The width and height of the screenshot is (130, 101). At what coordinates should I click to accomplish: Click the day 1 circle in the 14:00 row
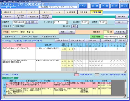click(75, 49)
